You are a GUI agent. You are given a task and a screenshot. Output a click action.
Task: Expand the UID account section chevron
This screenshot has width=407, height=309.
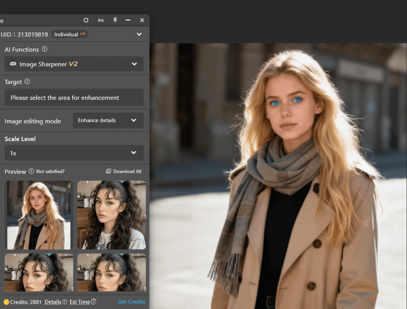[x=139, y=34]
